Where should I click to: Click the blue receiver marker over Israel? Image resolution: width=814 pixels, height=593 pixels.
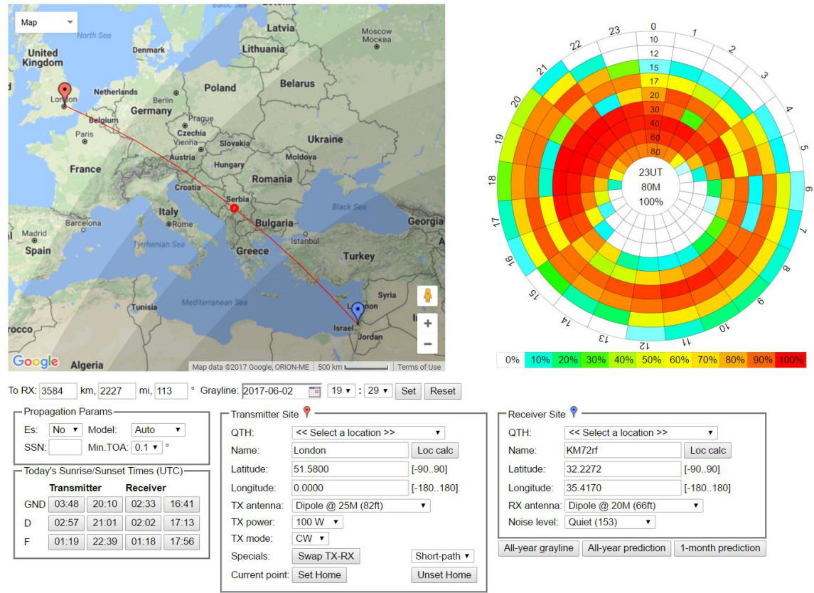358,311
